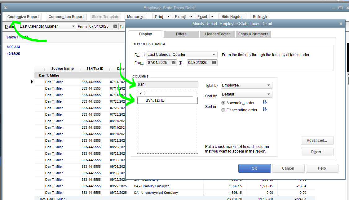Open calendar icon in report toolbar From field
The height and width of the screenshot is (200, 349).
(115, 26)
